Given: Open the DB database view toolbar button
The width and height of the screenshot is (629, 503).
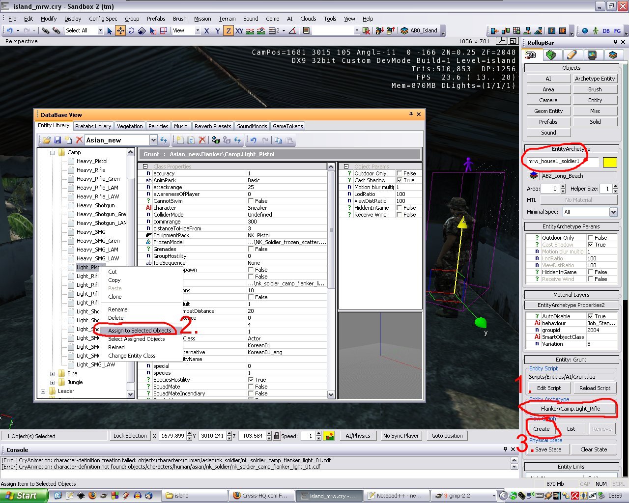Looking at the screenshot, I should (606, 30).
